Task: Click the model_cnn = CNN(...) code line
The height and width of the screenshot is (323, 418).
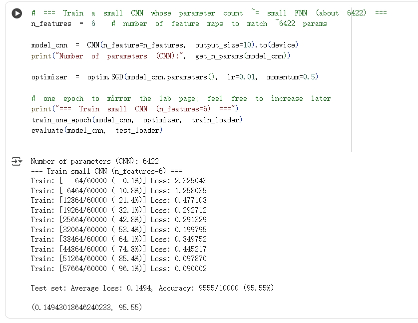Action: click(164, 45)
